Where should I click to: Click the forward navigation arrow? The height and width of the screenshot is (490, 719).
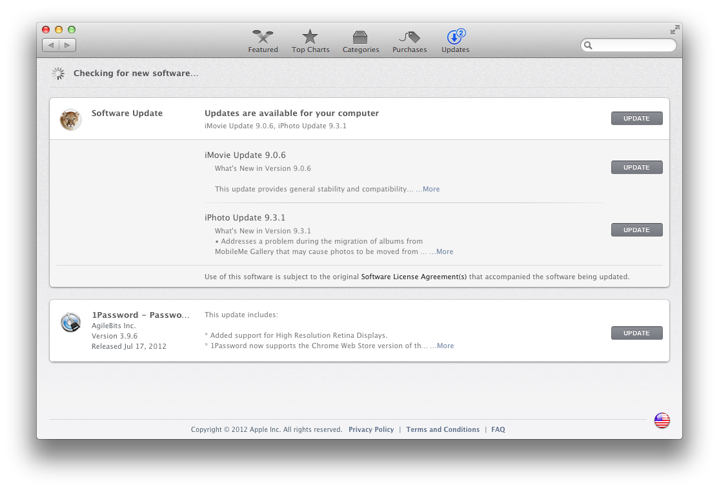[x=67, y=45]
